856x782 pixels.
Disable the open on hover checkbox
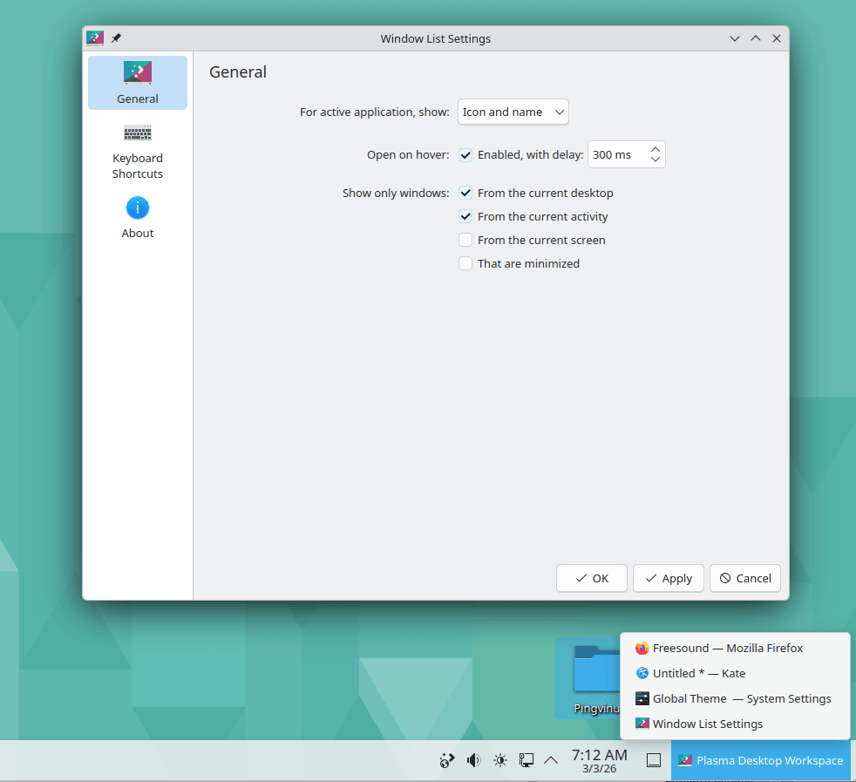465,155
